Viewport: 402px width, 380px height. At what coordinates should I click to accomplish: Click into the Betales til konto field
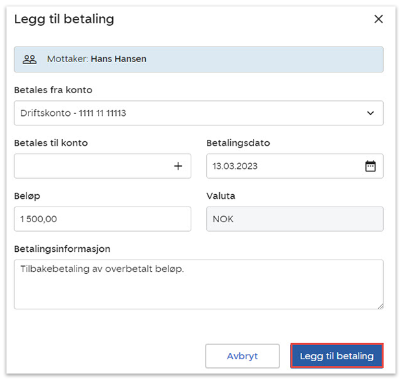pos(91,166)
